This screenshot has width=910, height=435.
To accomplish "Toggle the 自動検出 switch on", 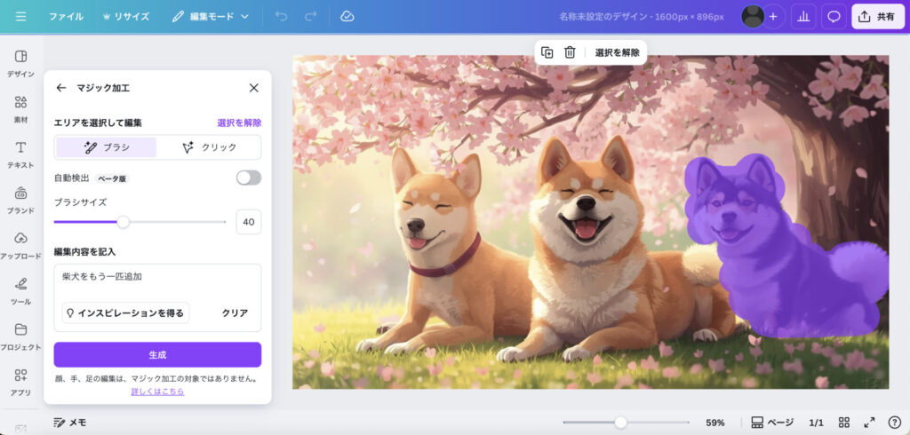I will pos(249,178).
